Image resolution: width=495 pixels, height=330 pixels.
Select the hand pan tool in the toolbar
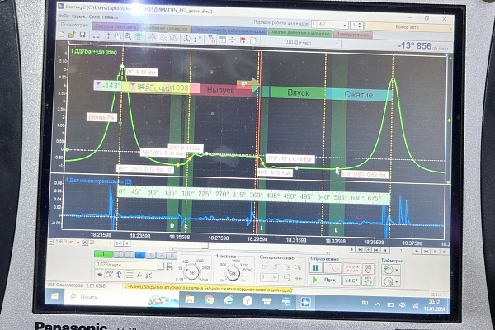[117, 36]
